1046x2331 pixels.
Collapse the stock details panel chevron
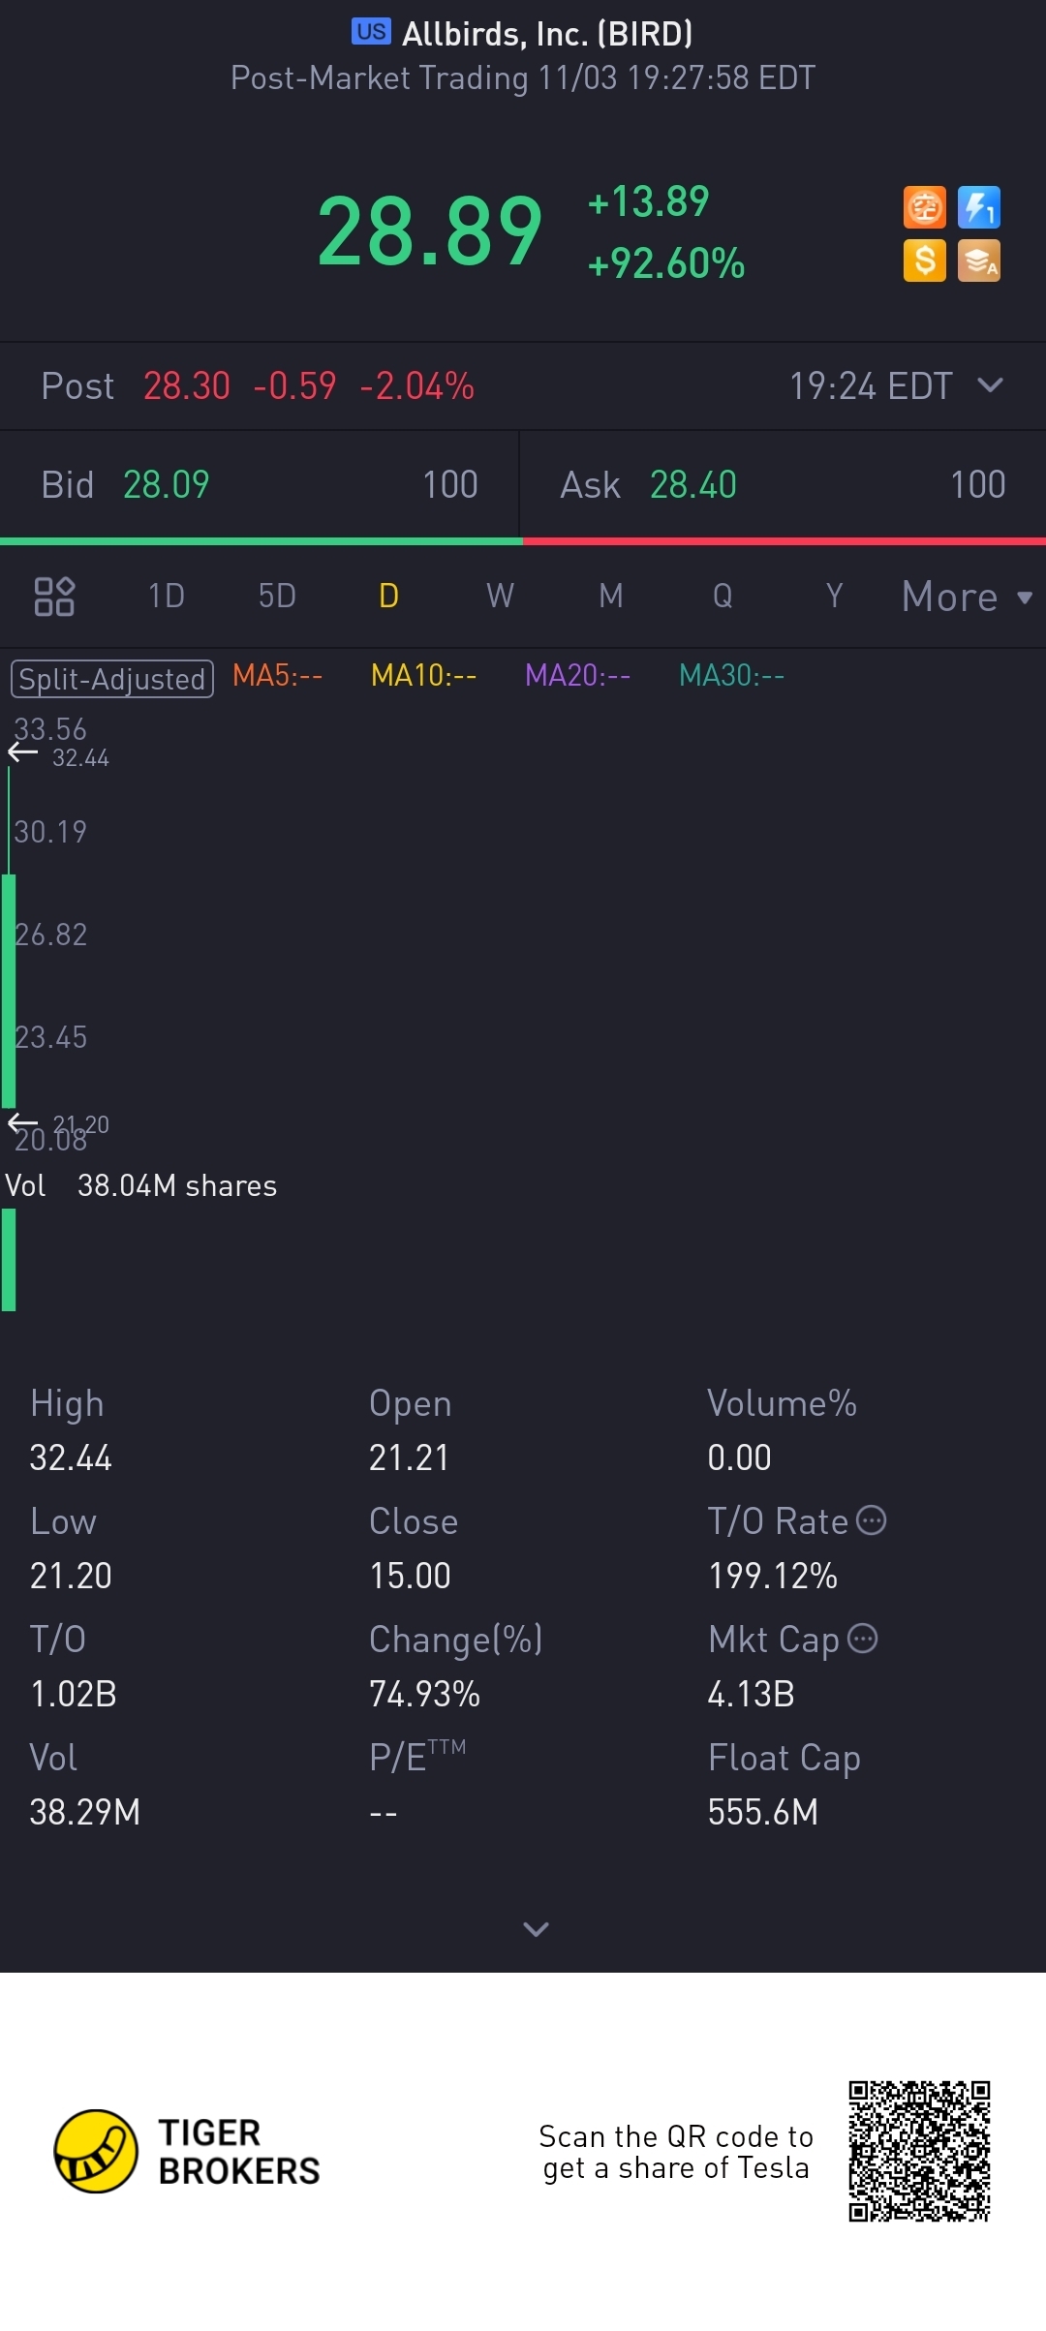(536, 1929)
